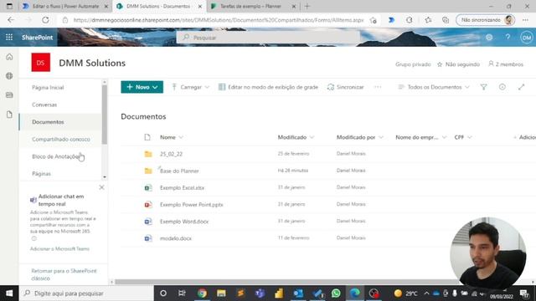
Task: Click the left navigation vertical scrollbar
Action: click(x=104, y=115)
